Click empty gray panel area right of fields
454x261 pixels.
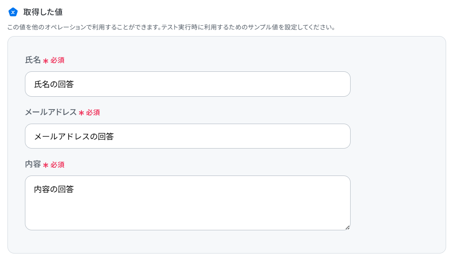tap(398, 145)
